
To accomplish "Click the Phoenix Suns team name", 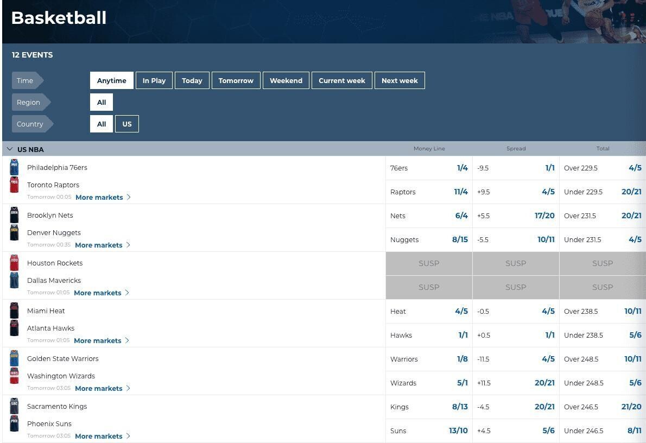I will 49,424.
